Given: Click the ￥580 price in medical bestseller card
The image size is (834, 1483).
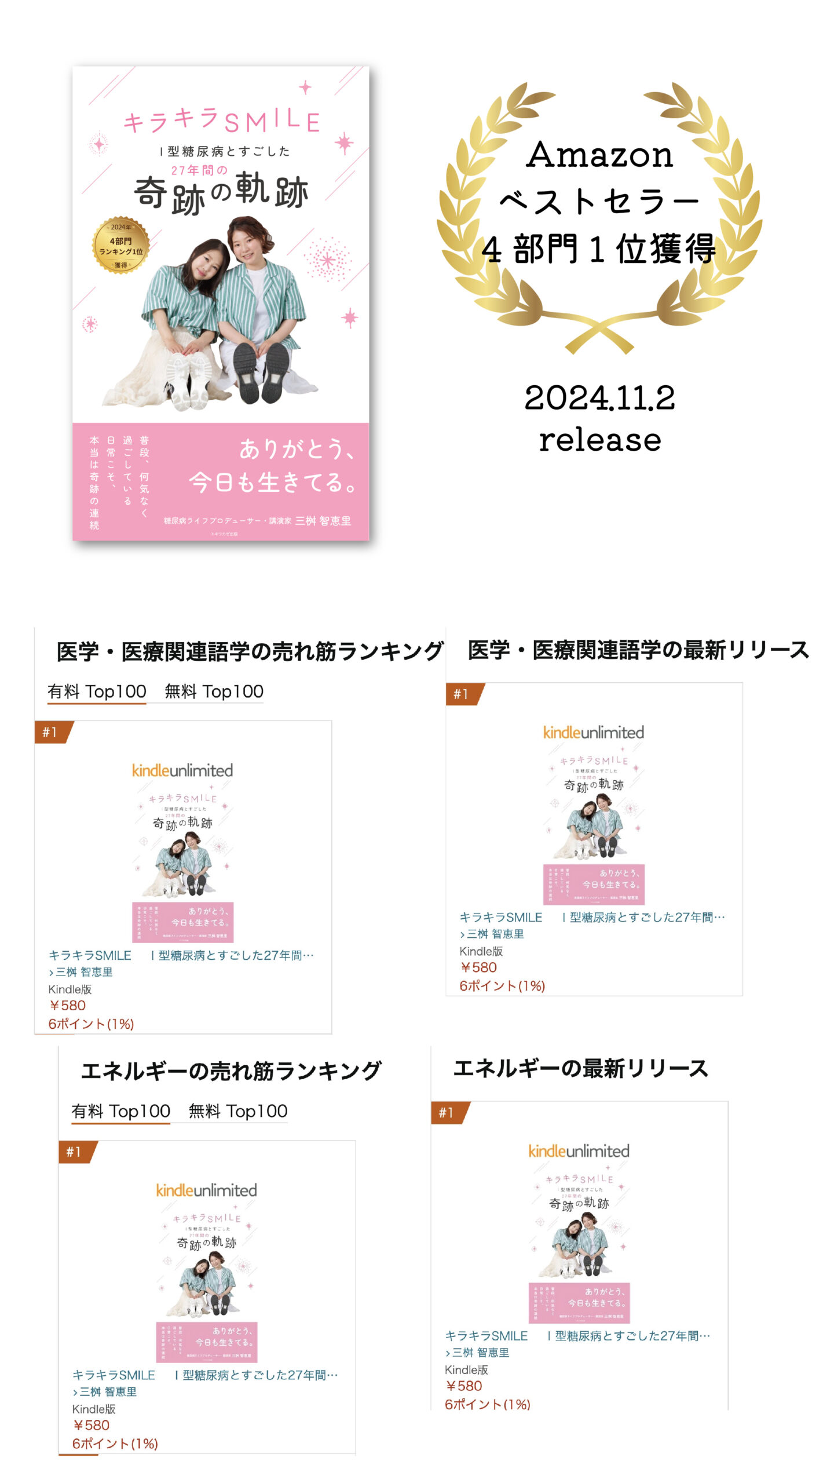Looking at the screenshot, I should [67, 1005].
